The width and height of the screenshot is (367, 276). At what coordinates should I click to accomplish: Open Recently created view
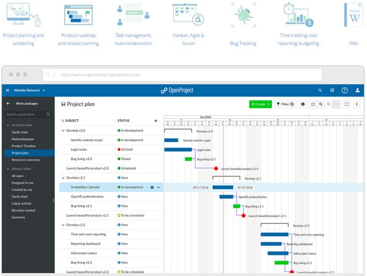(x=23, y=210)
